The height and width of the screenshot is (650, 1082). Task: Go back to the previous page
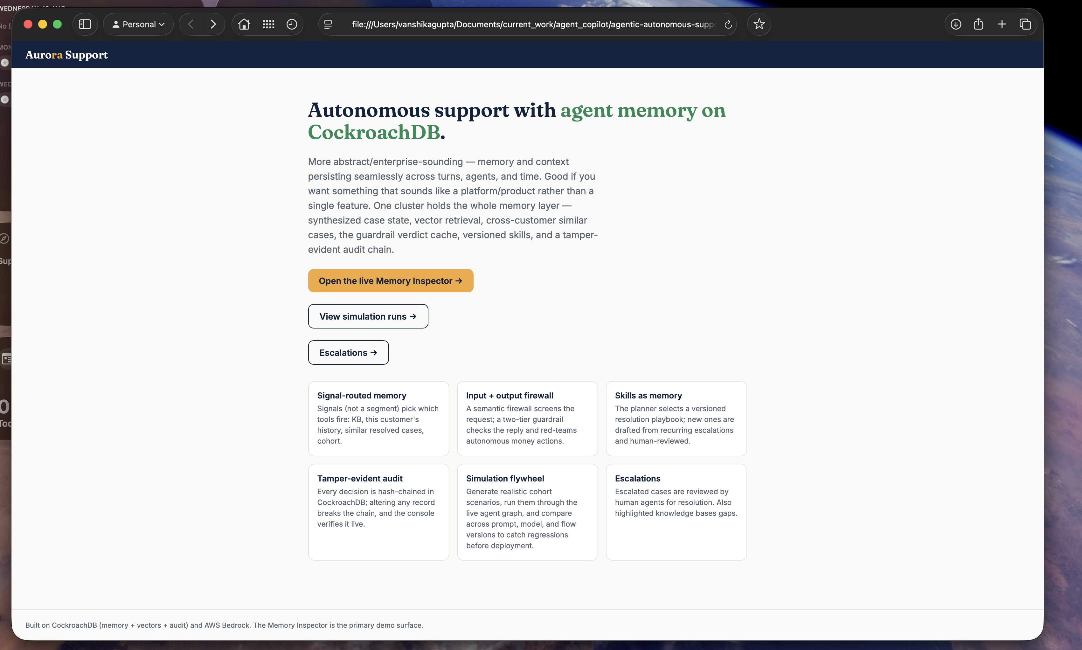[191, 24]
